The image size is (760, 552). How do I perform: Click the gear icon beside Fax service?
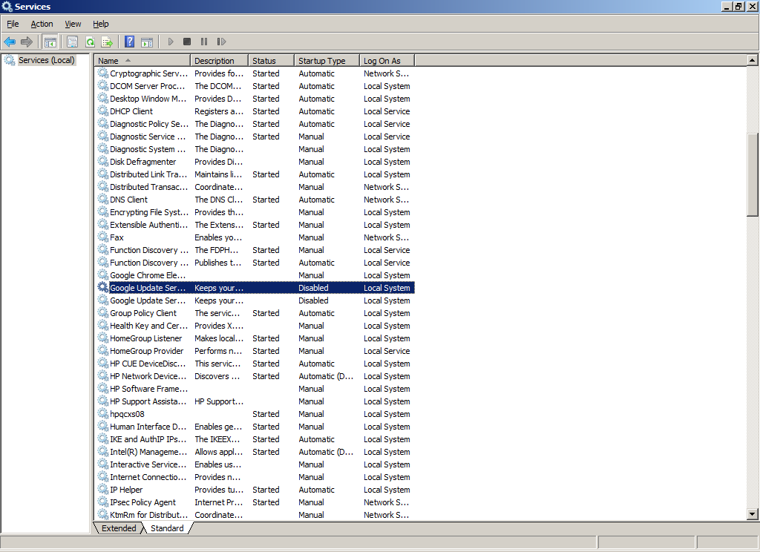[x=102, y=237]
